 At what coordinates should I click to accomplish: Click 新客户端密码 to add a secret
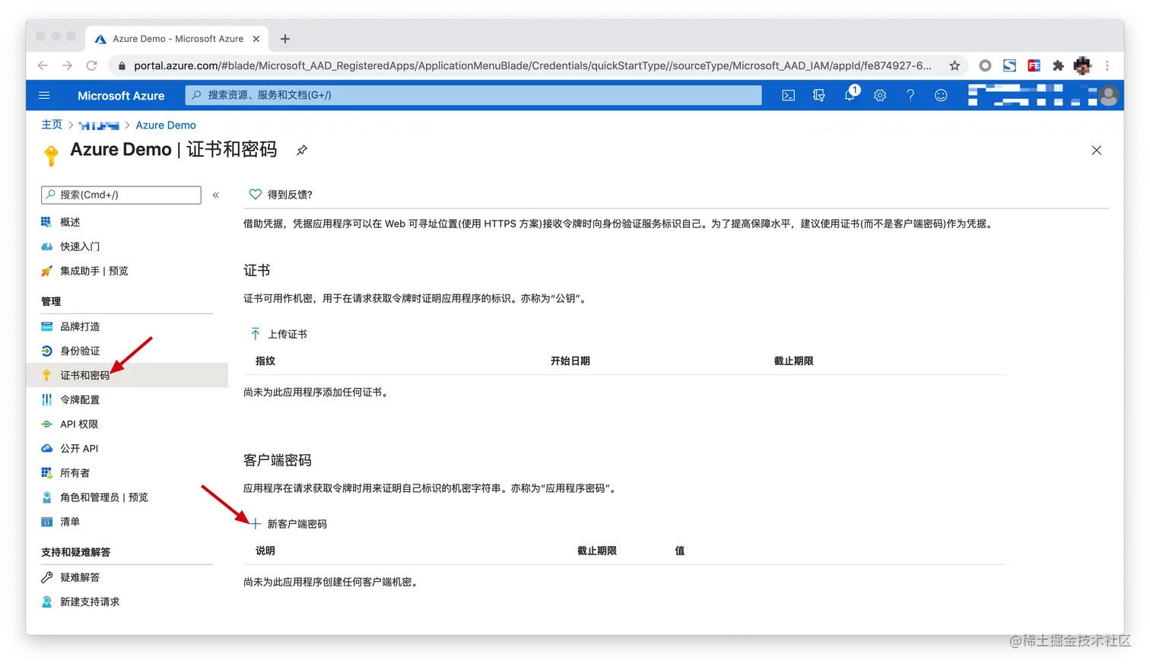coord(288,524)
